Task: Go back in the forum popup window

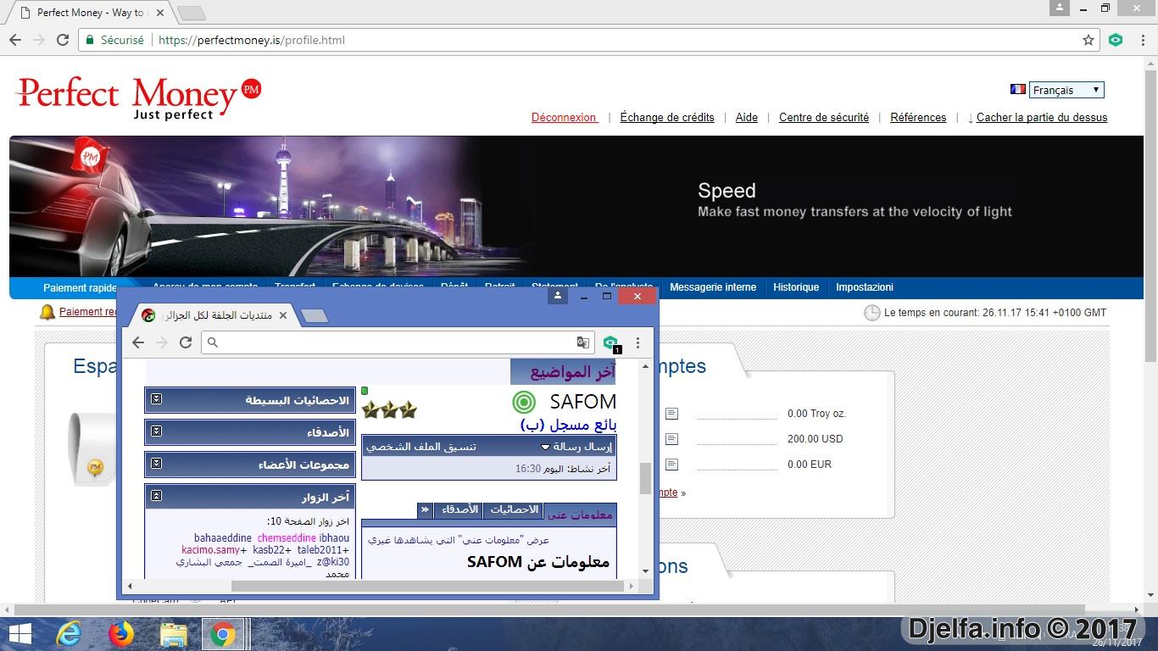Action: [x=138, y=342]
